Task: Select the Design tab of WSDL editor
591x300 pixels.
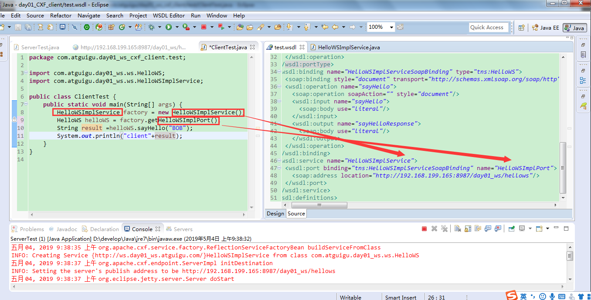Action: tap(275, 213)
